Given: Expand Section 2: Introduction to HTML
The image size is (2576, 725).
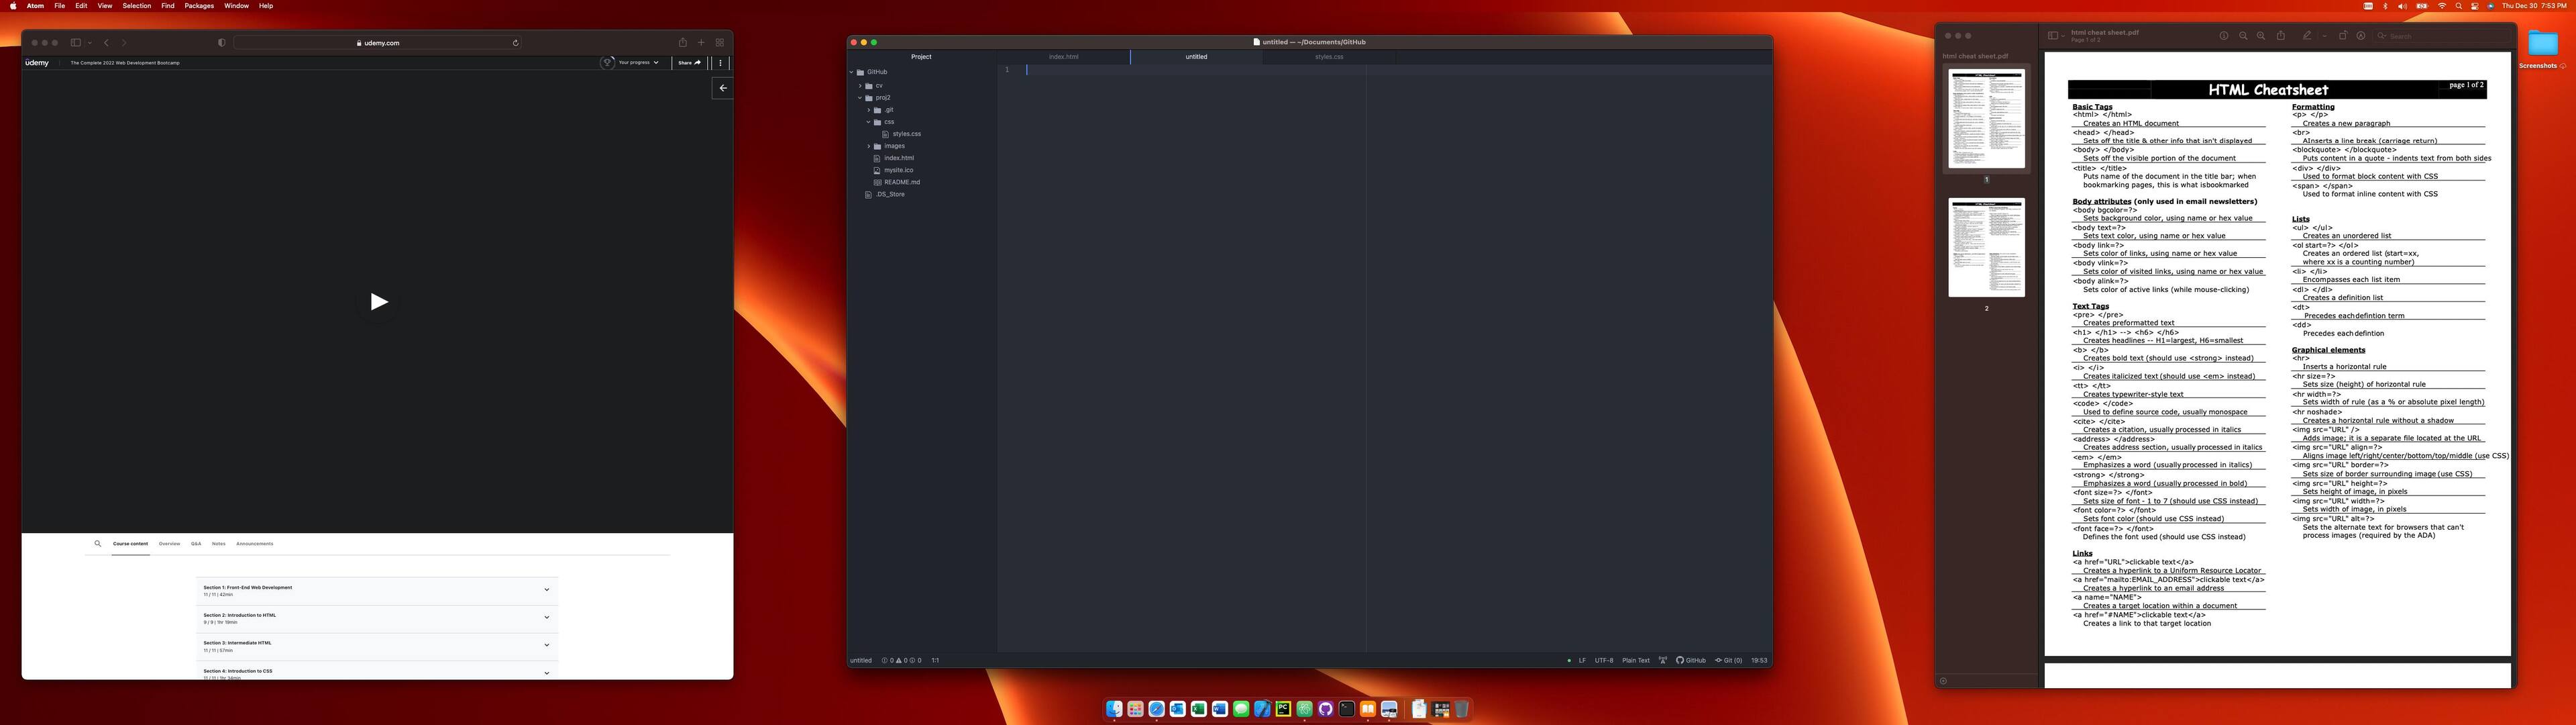Looking at the screenshot, I should point(546,617).
